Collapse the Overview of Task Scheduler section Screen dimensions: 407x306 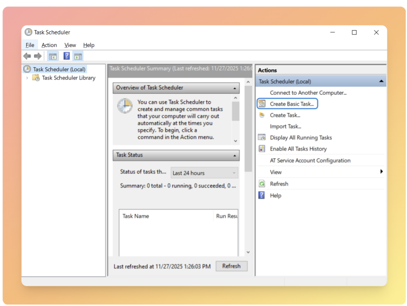click(234, 88)
